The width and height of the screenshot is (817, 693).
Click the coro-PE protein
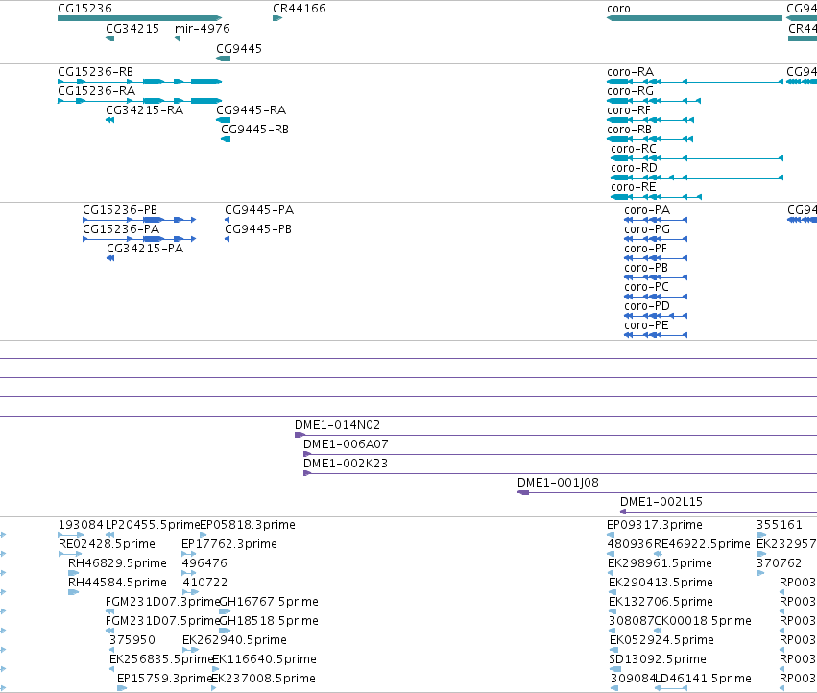tap(656, 335)
